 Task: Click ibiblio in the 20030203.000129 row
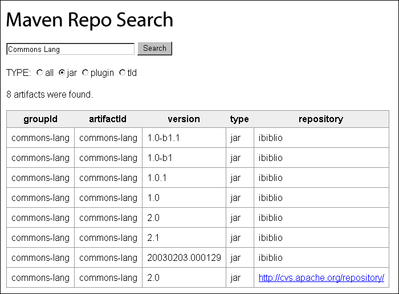[x=271, y=257]
